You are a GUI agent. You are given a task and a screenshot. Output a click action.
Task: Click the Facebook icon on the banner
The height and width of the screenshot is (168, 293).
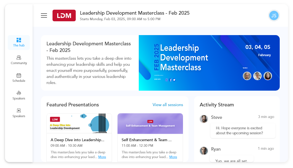(x=171, y=80)
